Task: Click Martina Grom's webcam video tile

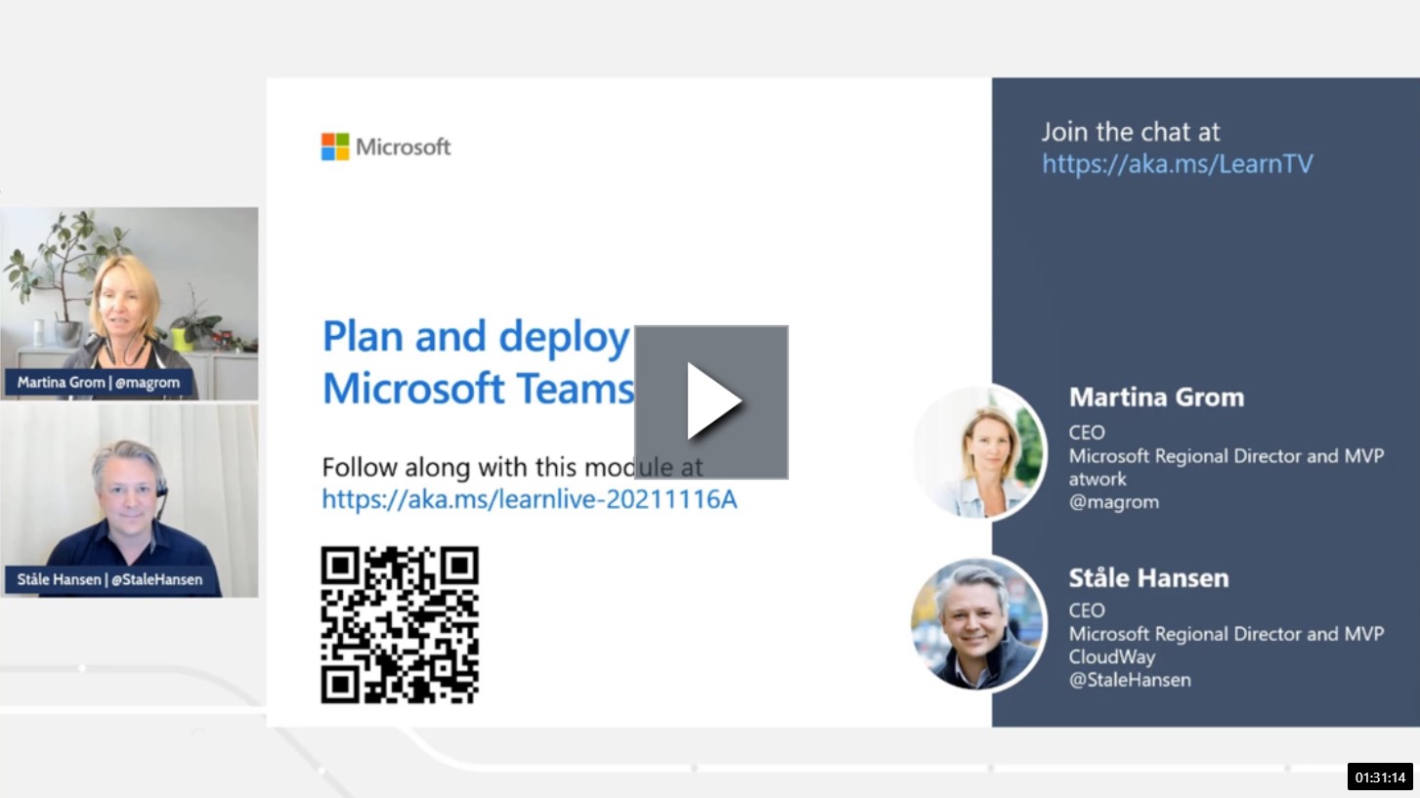Action: tap(129, 303)
